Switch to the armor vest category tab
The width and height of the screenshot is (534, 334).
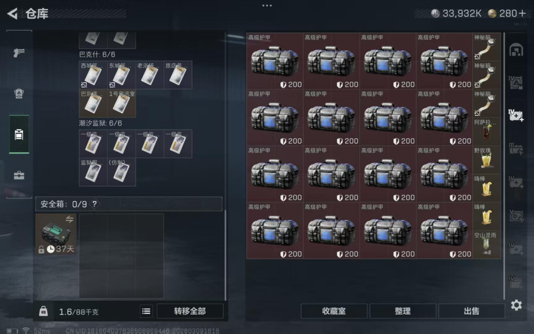[x=19, y=93]
